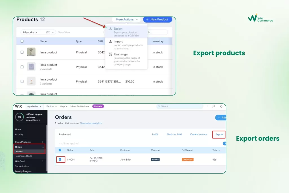Click See sales analytics link
The width and height of the screenshot is (289, 193).
[91, 123]
